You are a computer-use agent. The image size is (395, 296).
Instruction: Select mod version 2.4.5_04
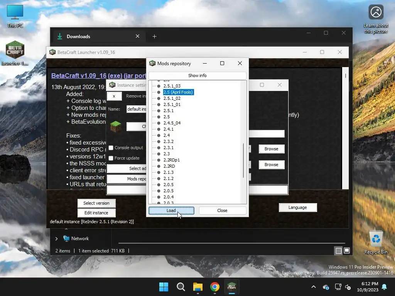click(172, 123)
